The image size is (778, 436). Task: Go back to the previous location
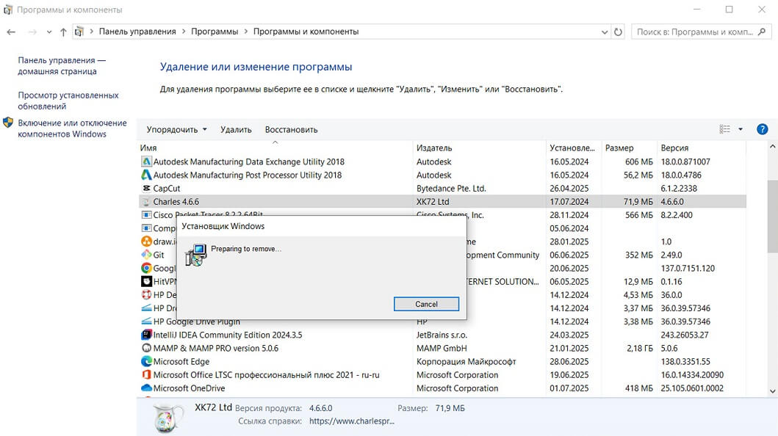12,32
